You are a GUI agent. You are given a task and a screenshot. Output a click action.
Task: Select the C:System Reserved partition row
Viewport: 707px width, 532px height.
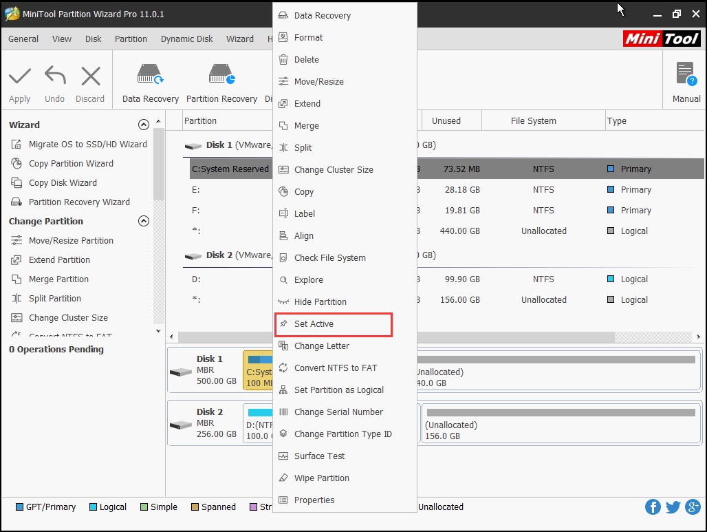tap(446, 169)
